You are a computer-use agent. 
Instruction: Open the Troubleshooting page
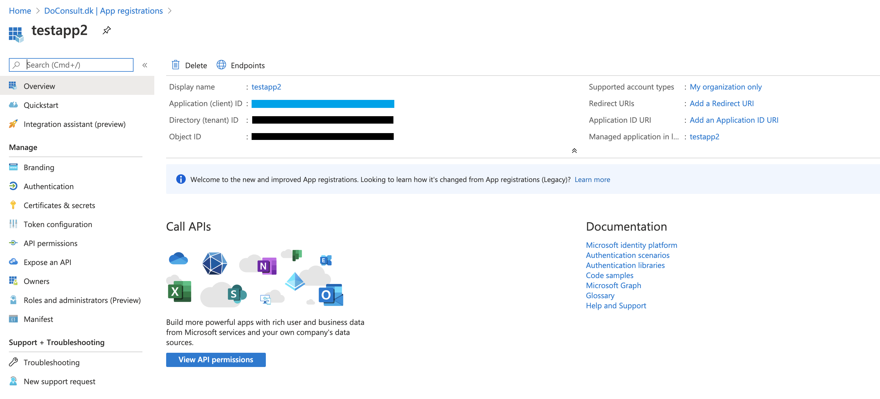click(x=77, y=362)
